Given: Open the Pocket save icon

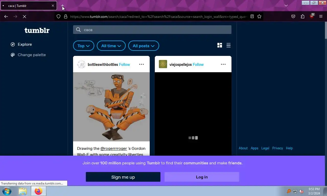Looking at the screenshot, I should [293, 16].
